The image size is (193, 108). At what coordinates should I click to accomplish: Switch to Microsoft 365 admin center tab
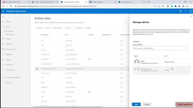point(45,2)
